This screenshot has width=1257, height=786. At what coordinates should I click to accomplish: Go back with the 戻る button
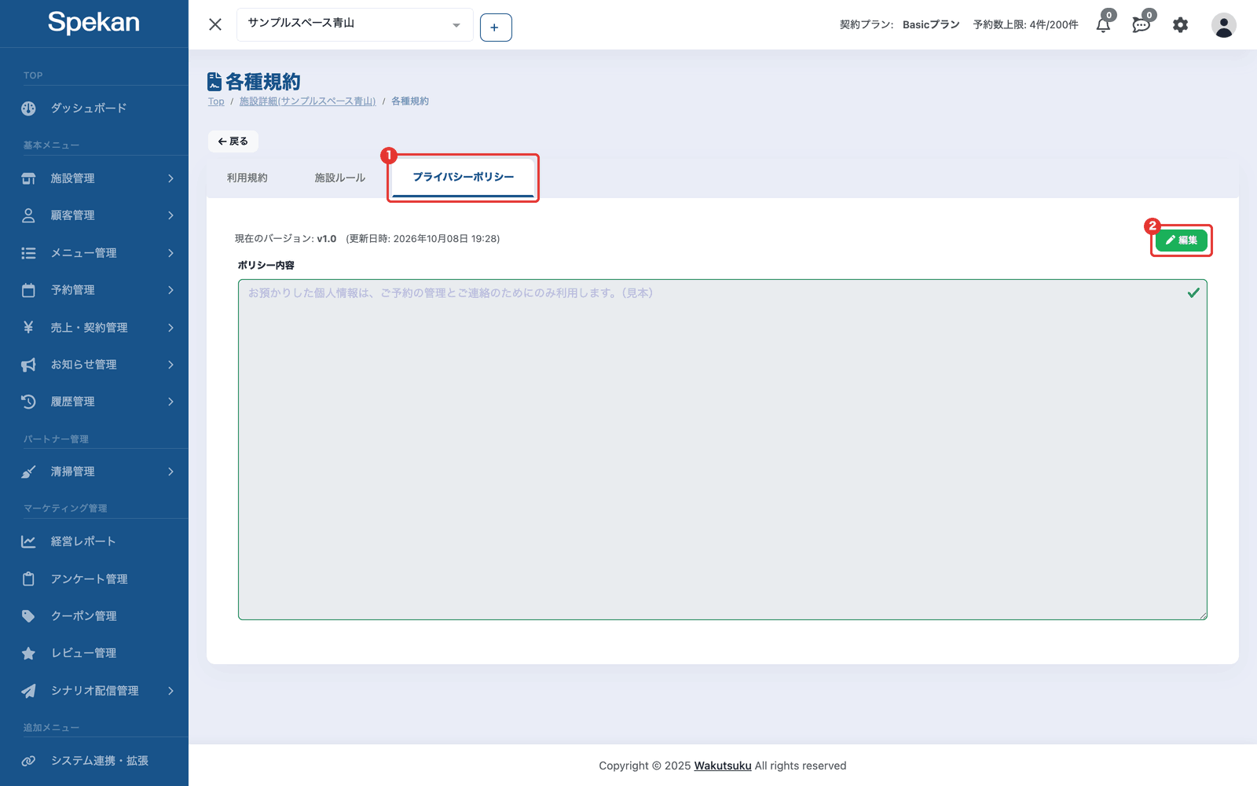(x=233, y=141)
